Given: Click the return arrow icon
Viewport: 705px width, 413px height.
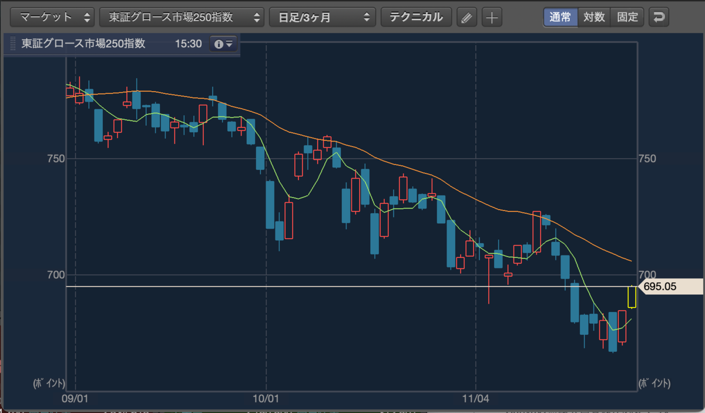Looking at the screenshot, I should 659,17.
